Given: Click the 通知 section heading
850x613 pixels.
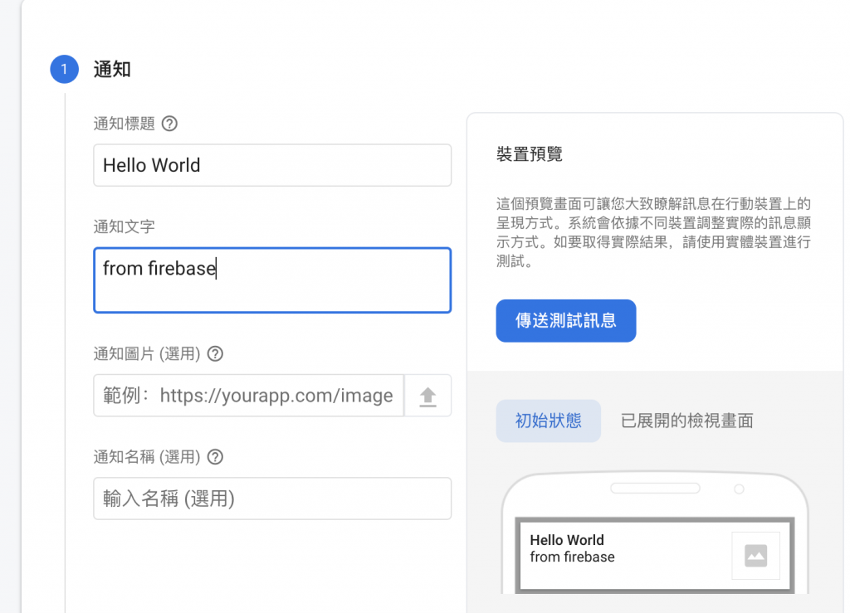Looking at the screenshot, I should pos(112,70).
